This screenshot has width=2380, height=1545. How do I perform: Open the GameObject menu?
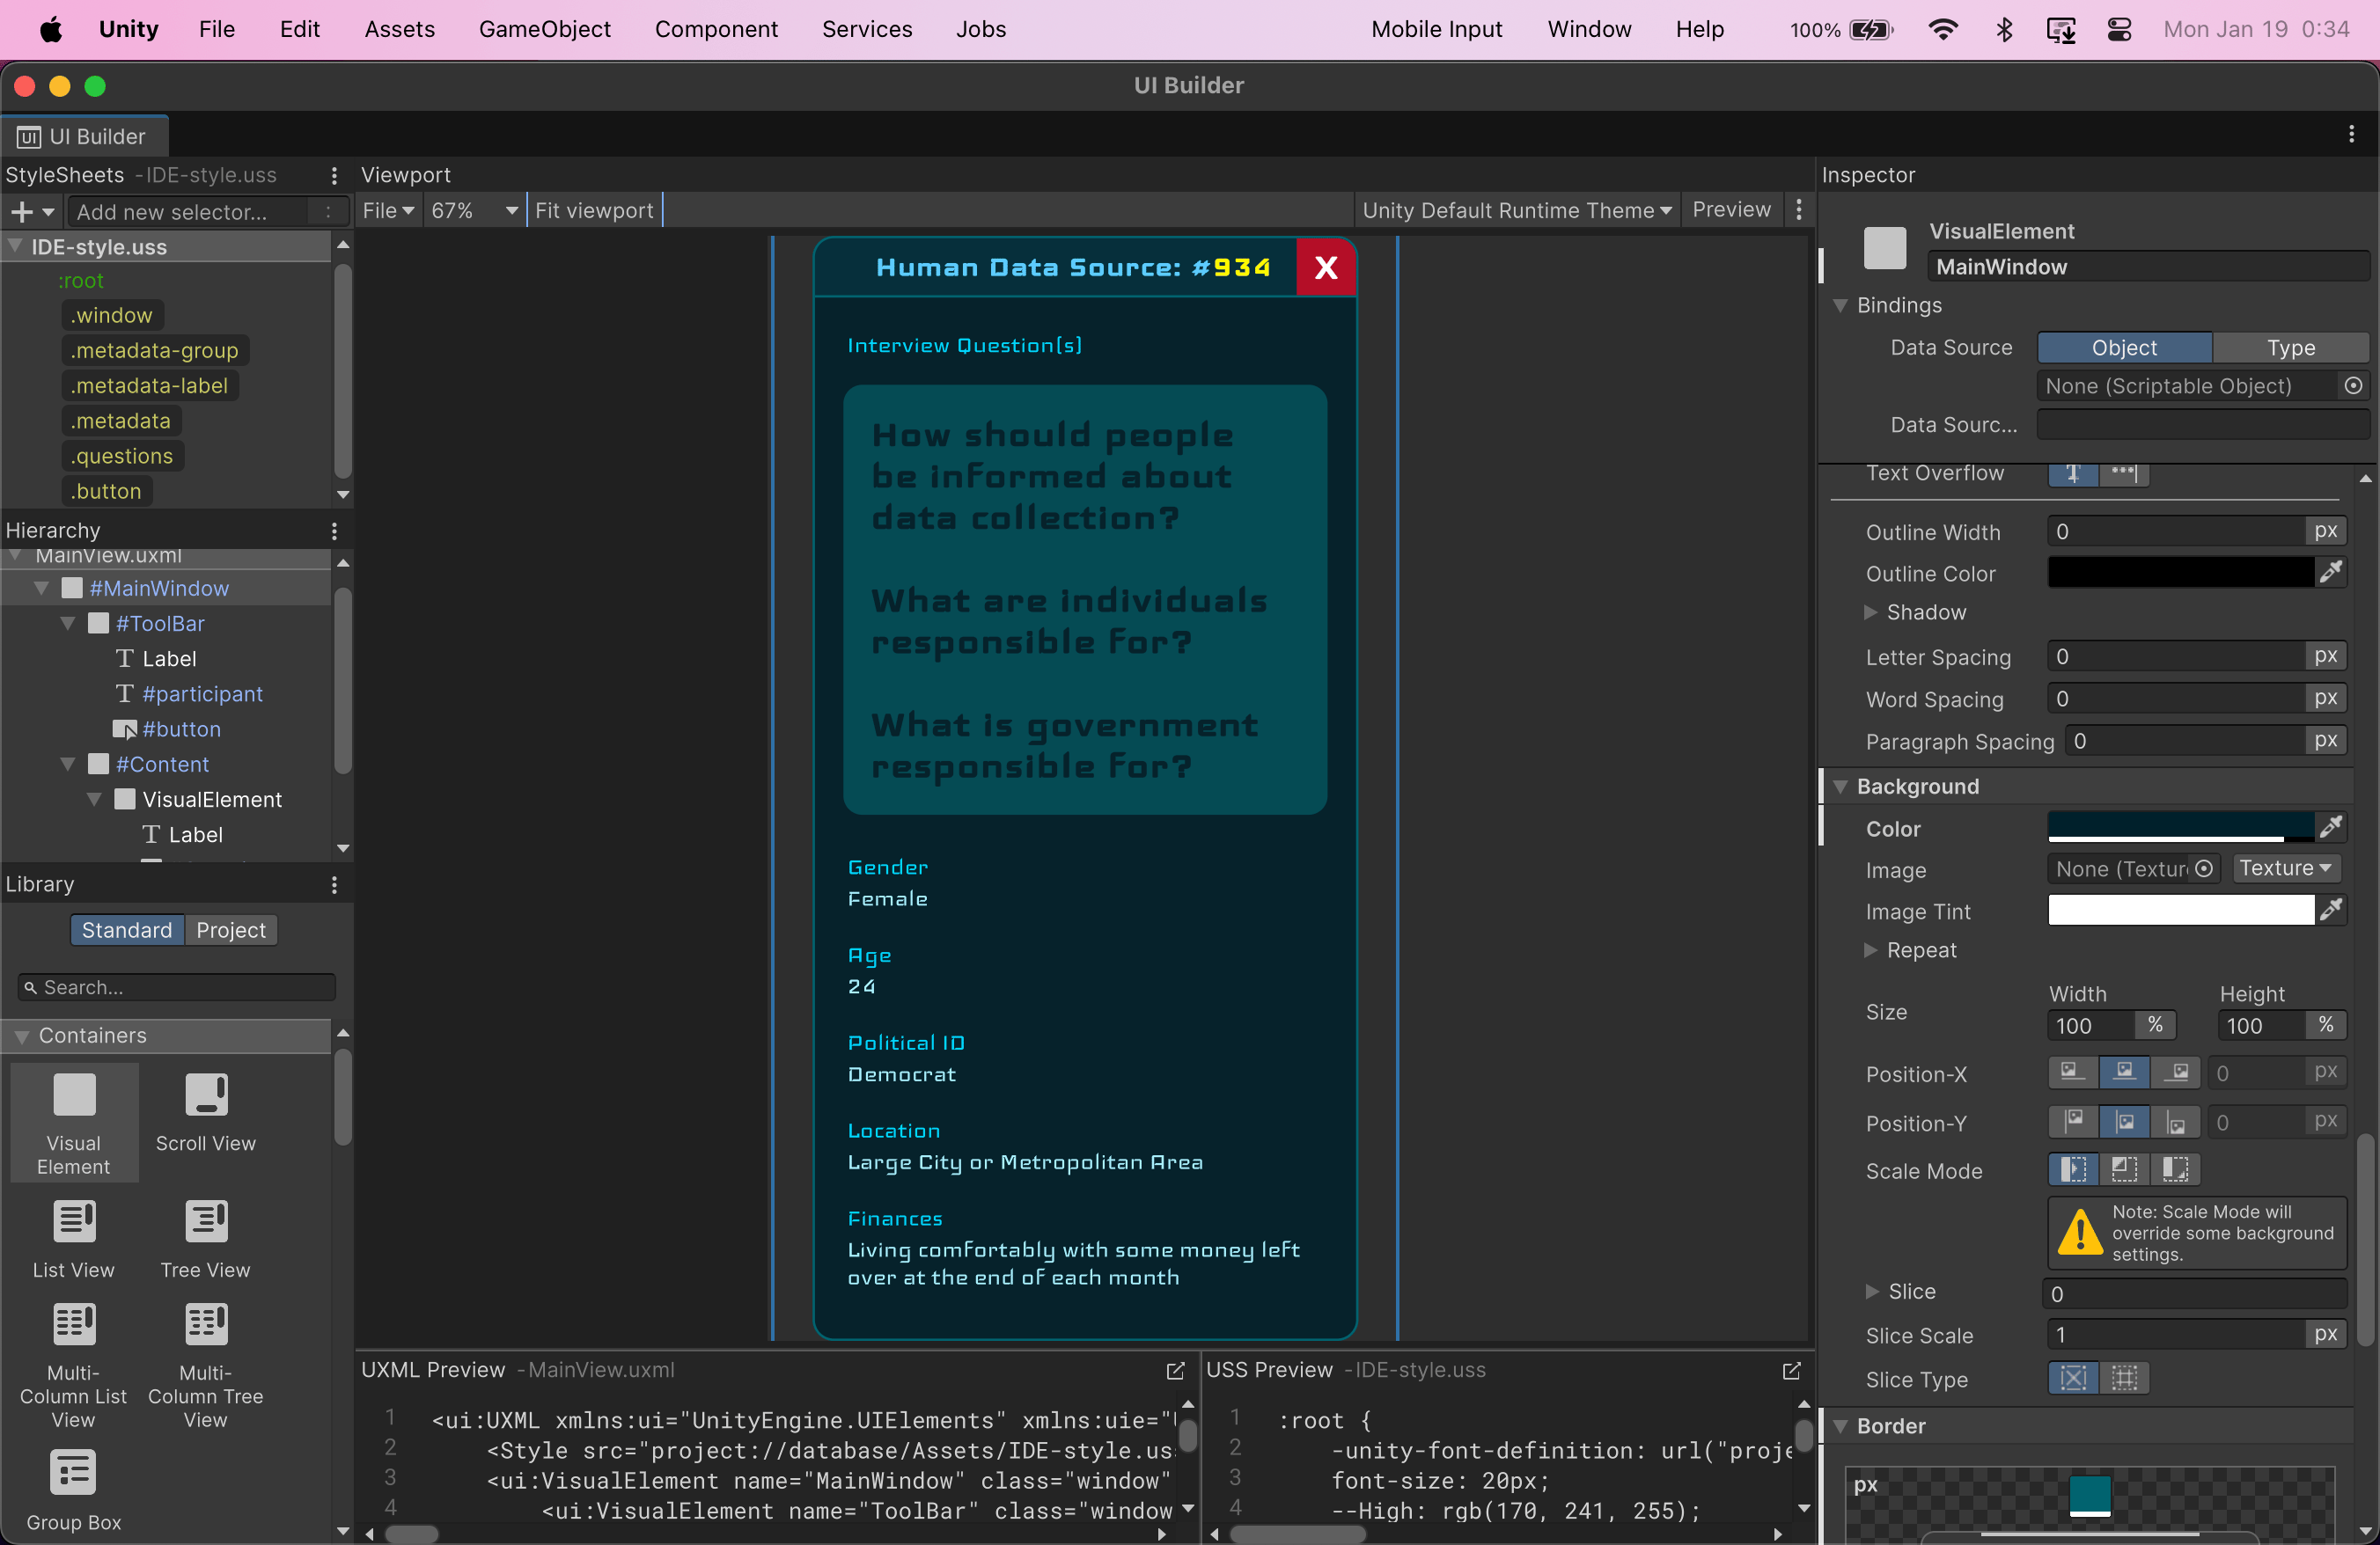(x=544, y=29)
